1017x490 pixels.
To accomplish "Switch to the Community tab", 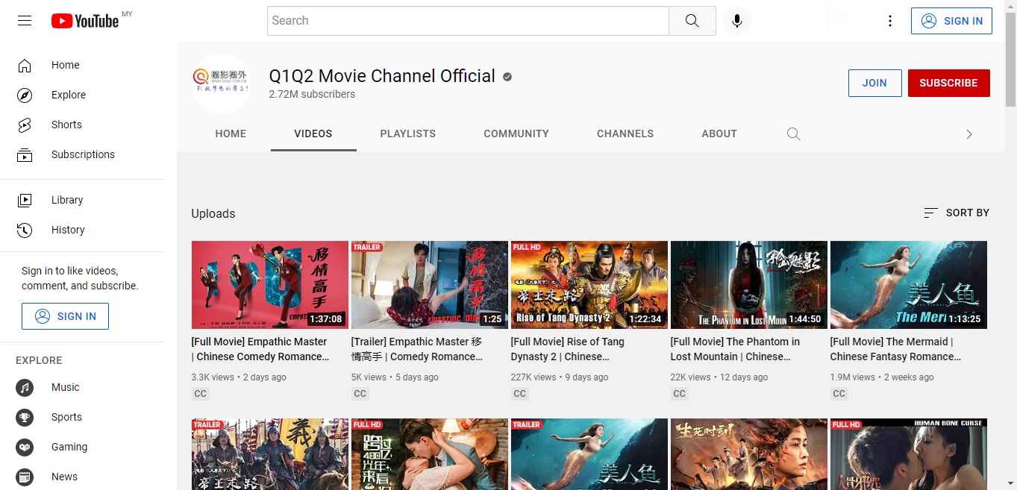I will pos(516,134).
